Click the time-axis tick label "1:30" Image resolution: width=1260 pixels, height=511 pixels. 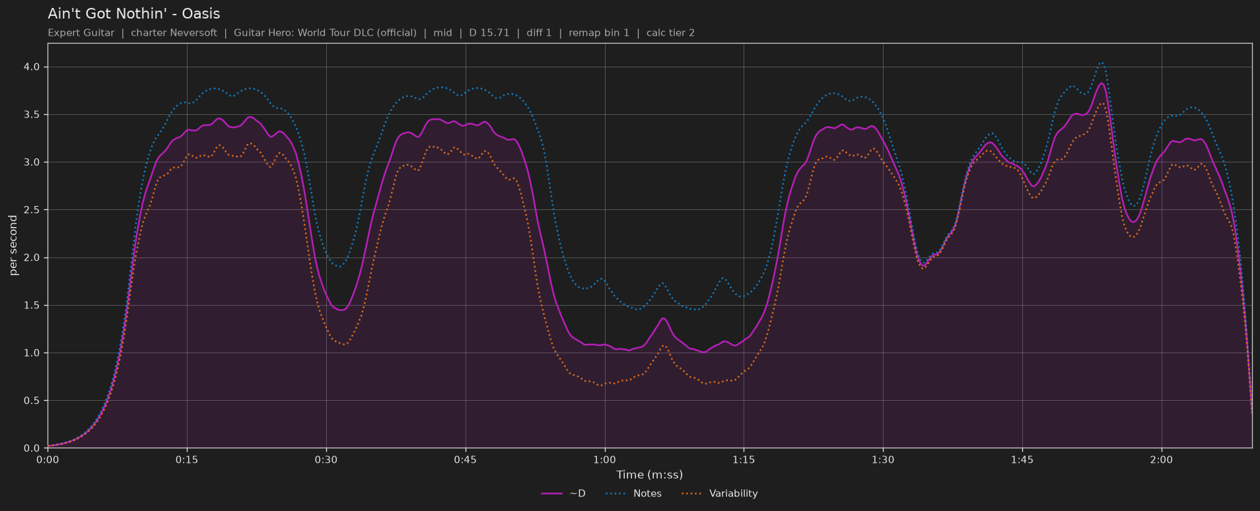pyautogui.click(x=883, y=460)
